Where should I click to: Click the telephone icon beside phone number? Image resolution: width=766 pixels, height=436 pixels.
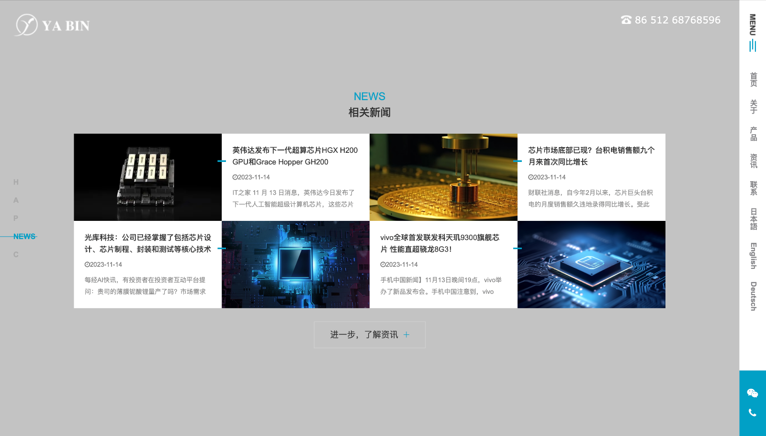tap(626, 20)
